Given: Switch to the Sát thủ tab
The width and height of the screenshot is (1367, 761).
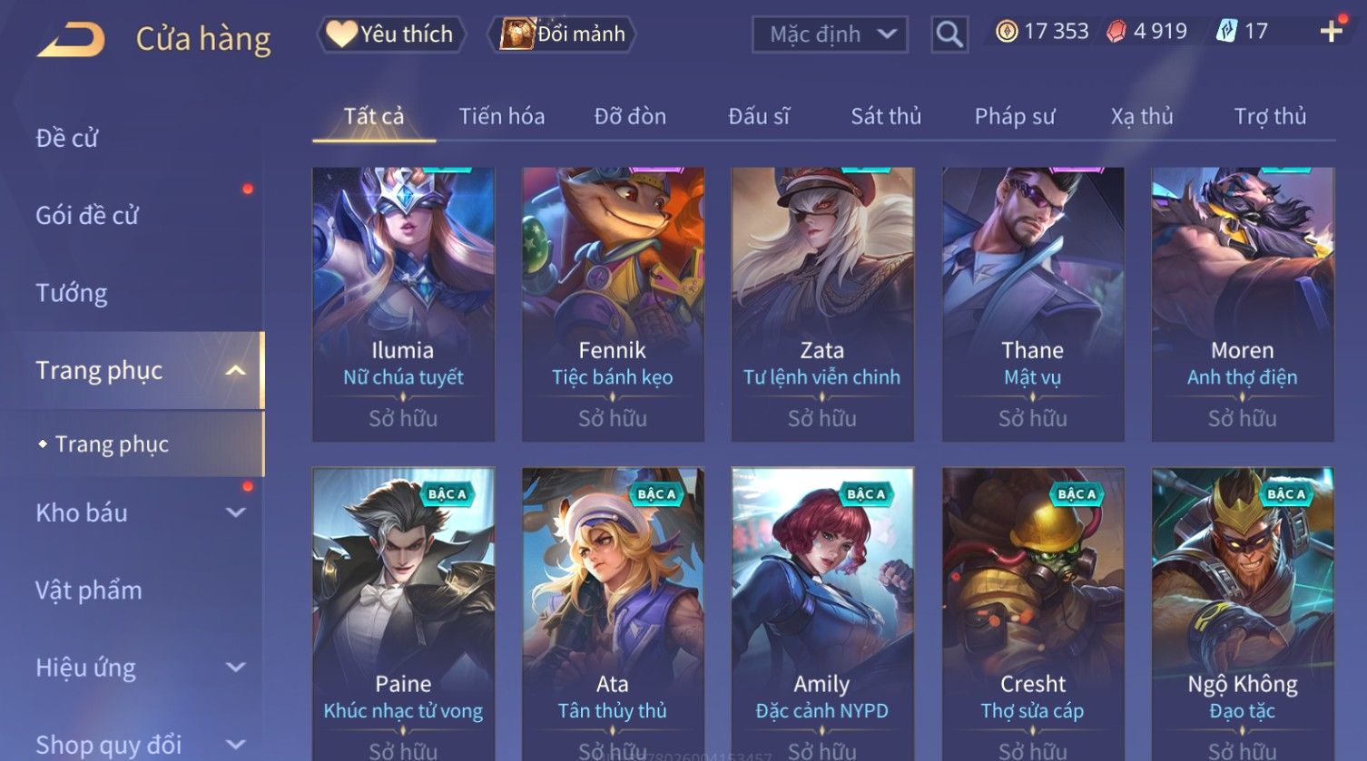Looking at the screenshot, I should click(x=886, y=116).
